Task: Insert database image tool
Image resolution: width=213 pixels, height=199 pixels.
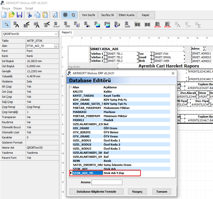Action: pyautogui.click(x=107, y=25)
